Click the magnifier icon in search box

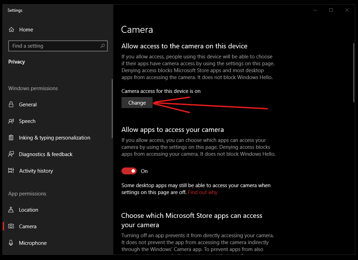pyautogui.click(x=103, y=46)
